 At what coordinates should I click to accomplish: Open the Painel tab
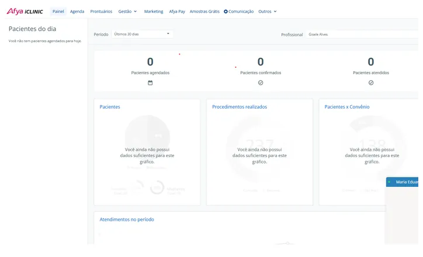(x=58, y=11)
